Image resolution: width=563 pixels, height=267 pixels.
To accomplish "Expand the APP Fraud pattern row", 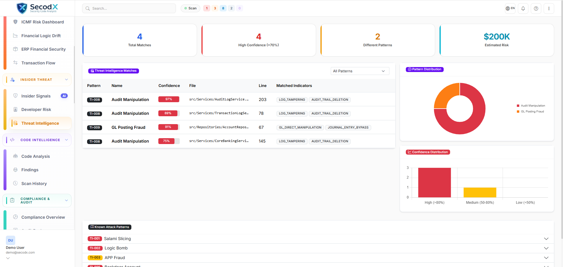I will pyautogui.click(x=318, y=258).
